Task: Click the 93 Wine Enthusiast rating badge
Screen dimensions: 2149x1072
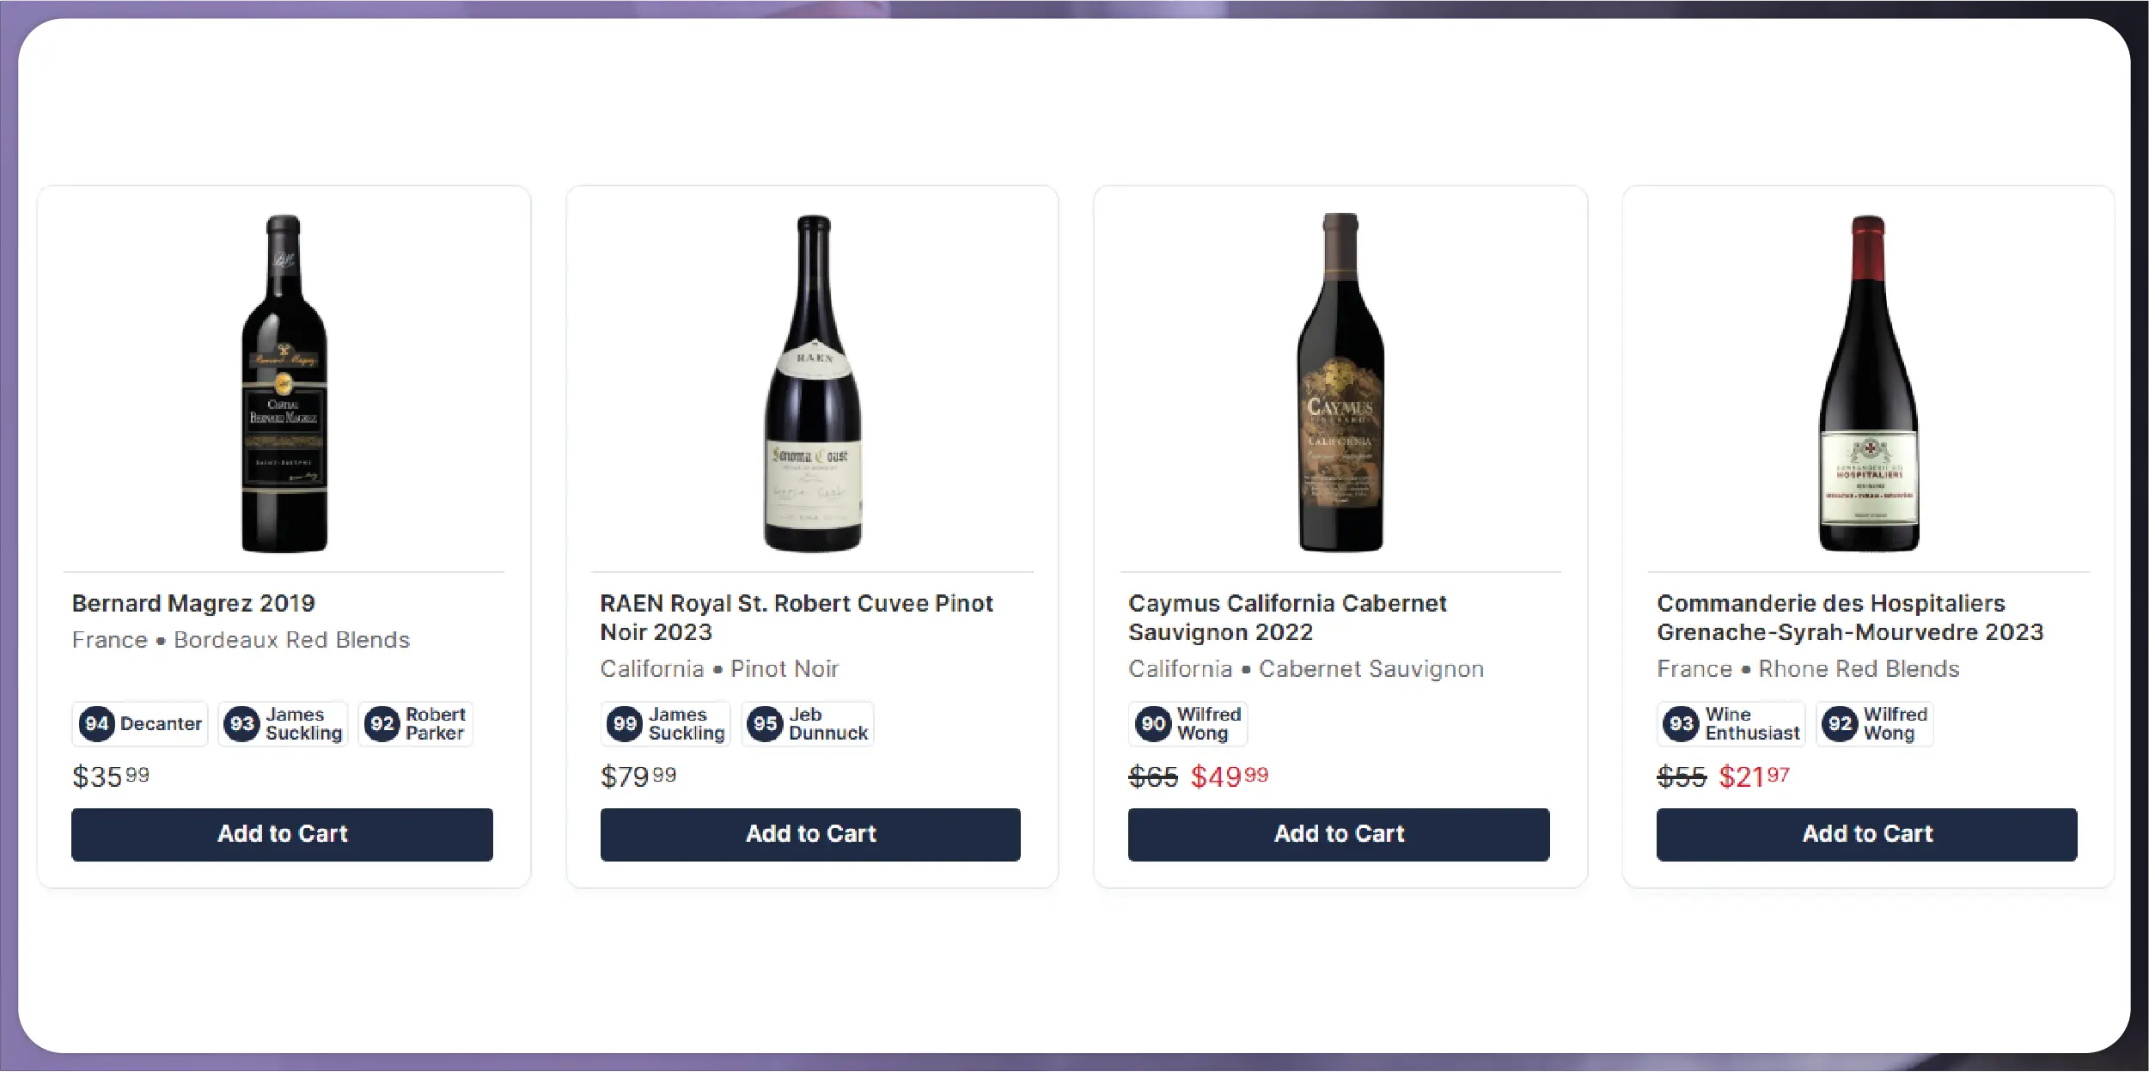Action: pos(1731,724)
